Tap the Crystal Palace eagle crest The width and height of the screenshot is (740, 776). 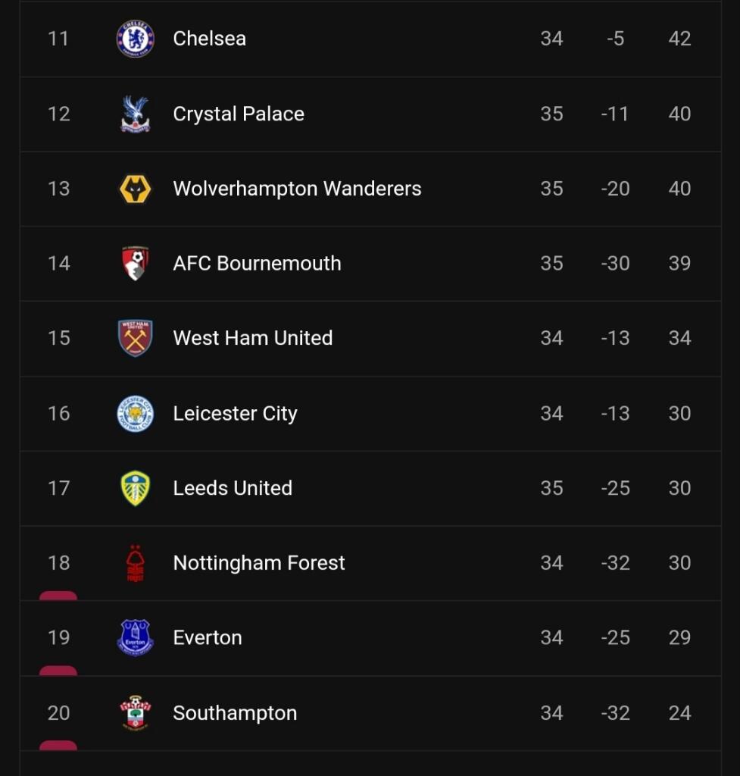[x=136, y=114]
